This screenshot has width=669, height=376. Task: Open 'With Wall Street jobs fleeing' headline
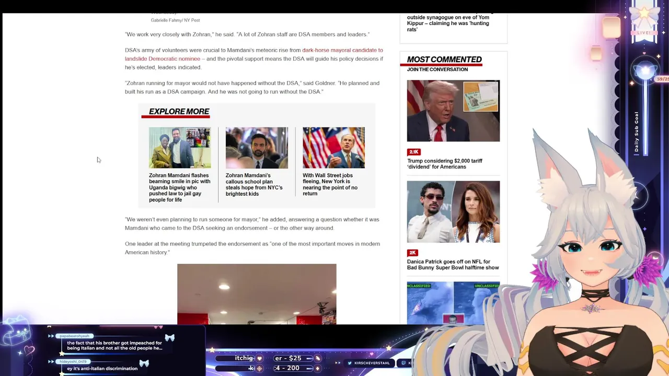coord(330,184)
